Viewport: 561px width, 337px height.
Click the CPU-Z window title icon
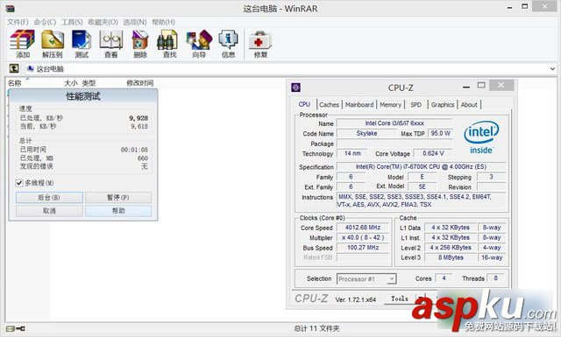295,88
